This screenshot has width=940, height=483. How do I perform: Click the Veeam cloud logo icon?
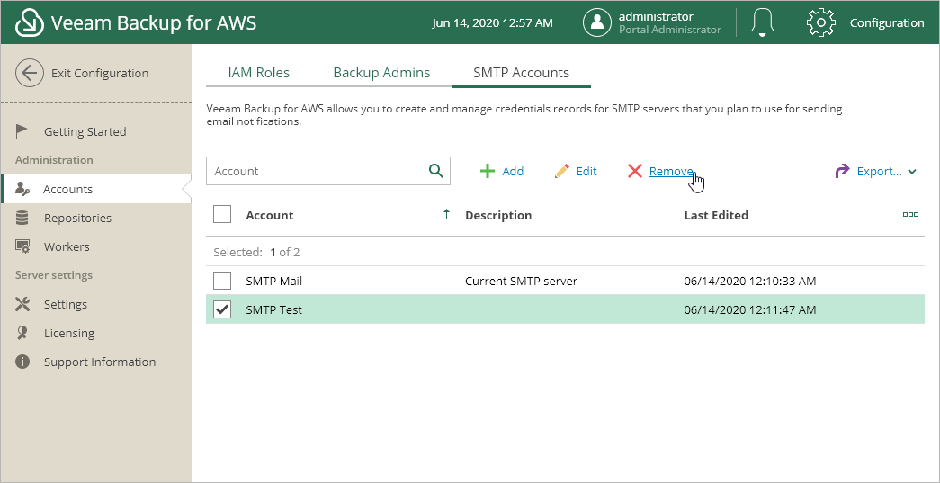point(30,22)
